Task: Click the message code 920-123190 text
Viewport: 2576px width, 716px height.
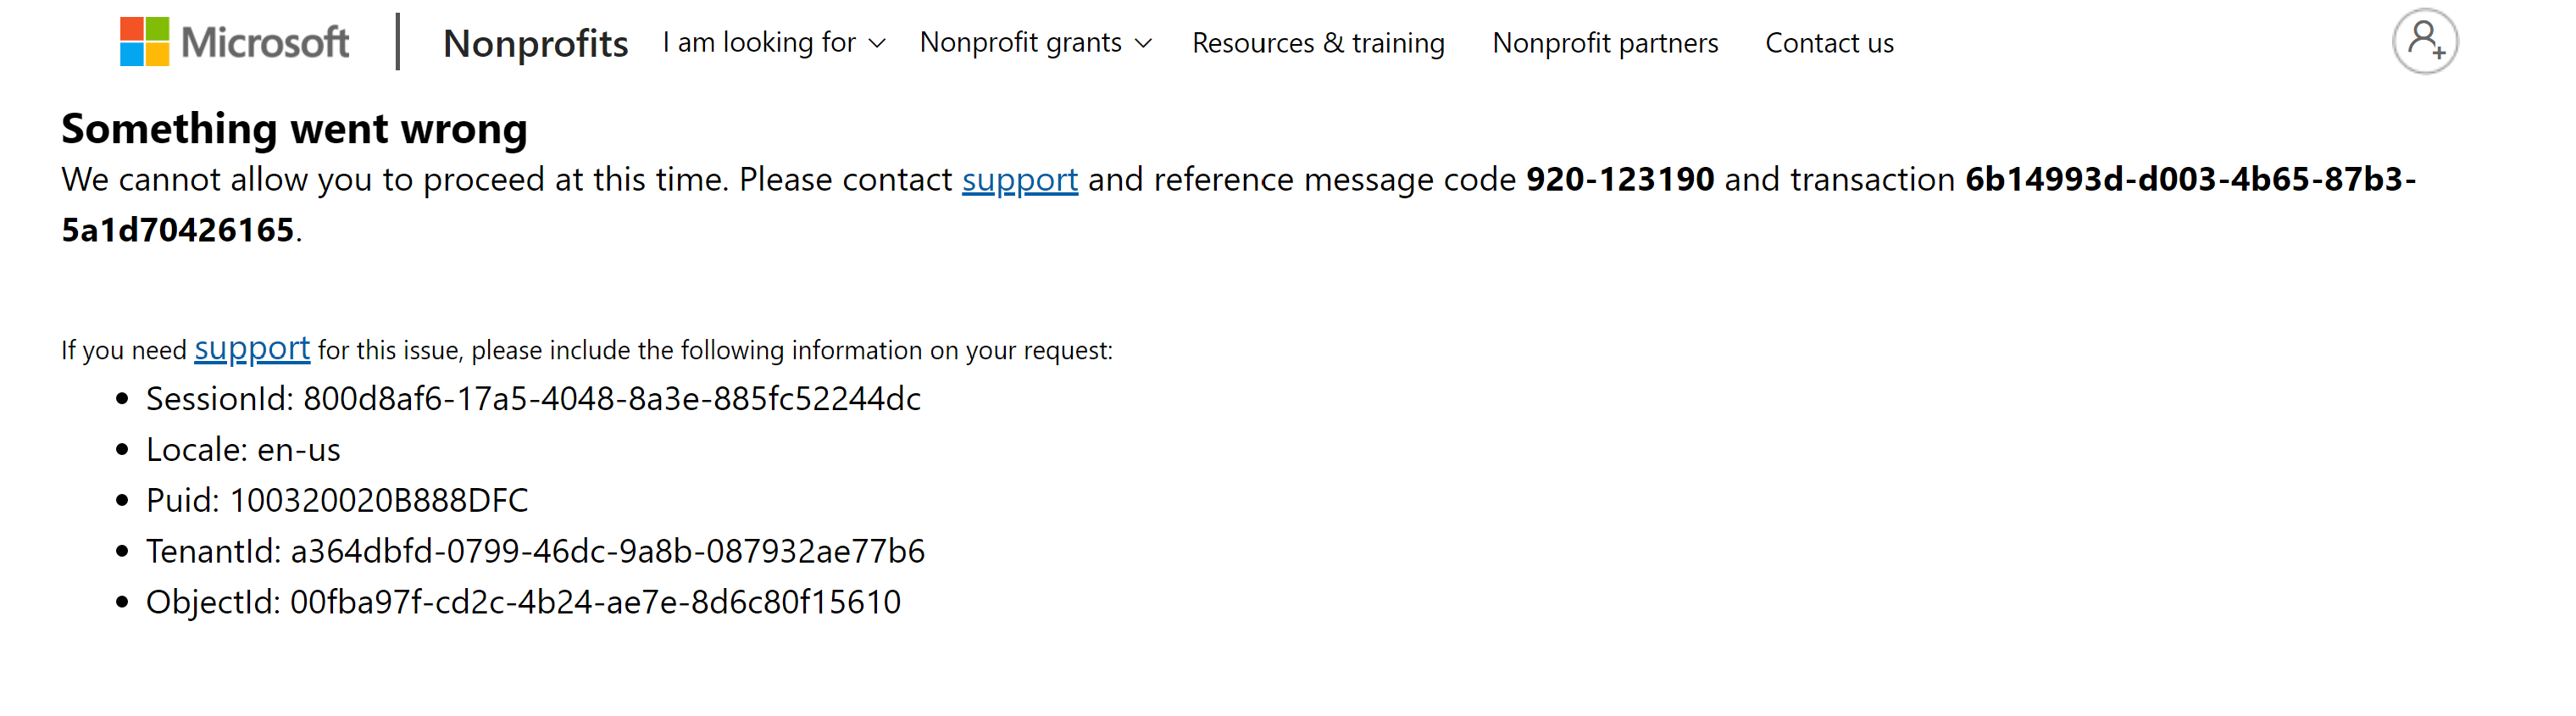Action: tap(1620, 179)
